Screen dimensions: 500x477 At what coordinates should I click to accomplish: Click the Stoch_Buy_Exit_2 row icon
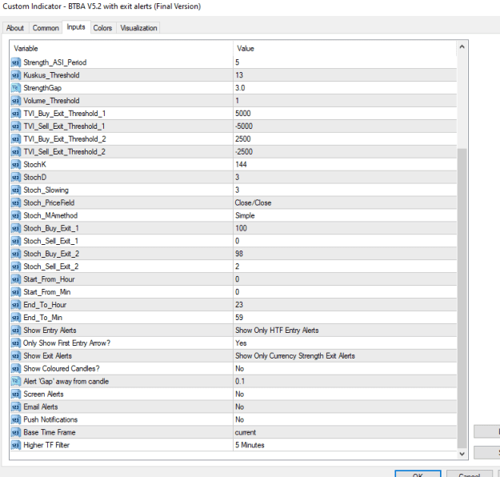coord(16,254)
